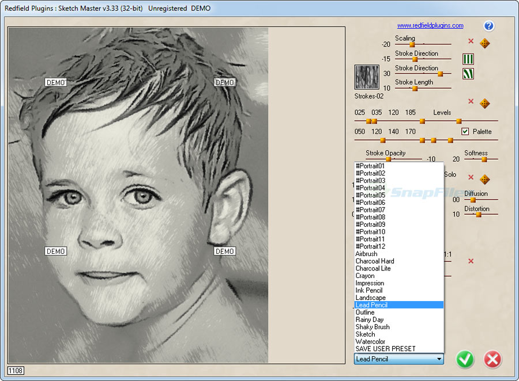Viewport: 519px width, 381px height.
Task: Click the randomize dice icon beside Scaling
Action: (x=484, y=43)
